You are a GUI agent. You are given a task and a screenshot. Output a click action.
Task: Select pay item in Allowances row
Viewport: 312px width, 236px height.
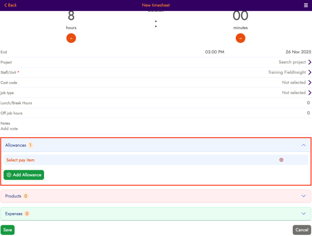pyautogui.click(x=21, y=160)
